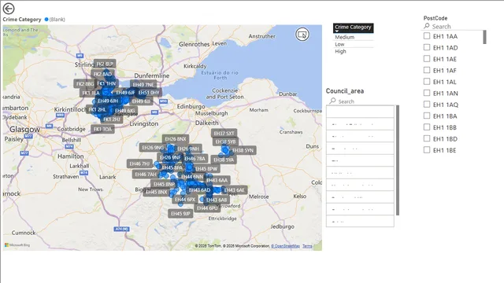504x283 pixels.
Task: Click the Council_area list scrollbar
Action: tap(398, 160)
